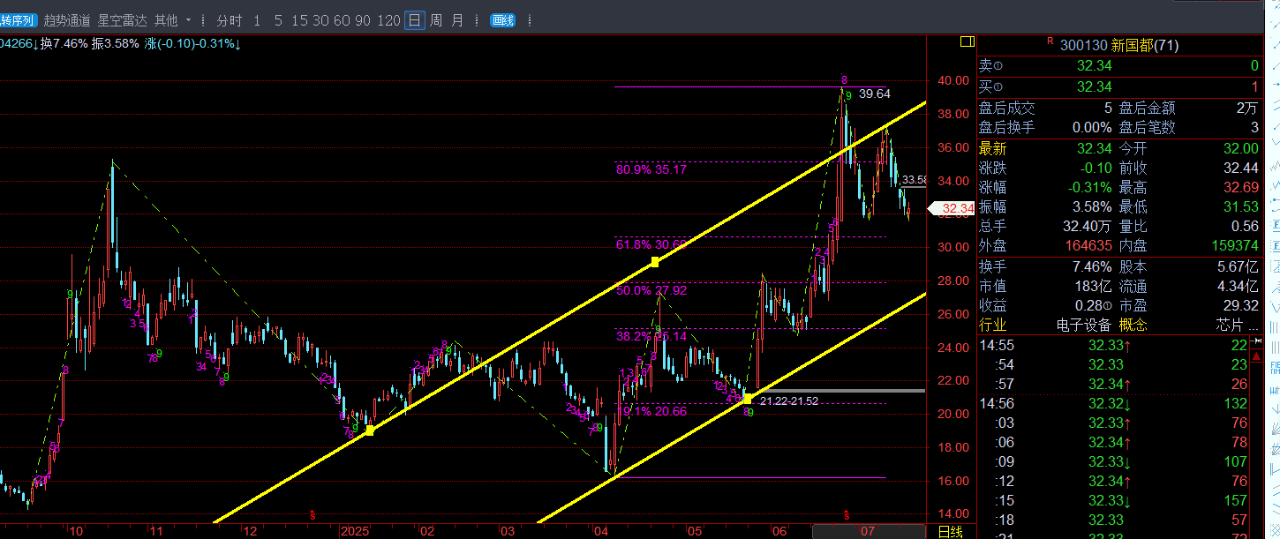Image resolution: width=1280 pixels, height=539 pixels.
Task: Switch to the 15-minute period
Action: (300, 20)
